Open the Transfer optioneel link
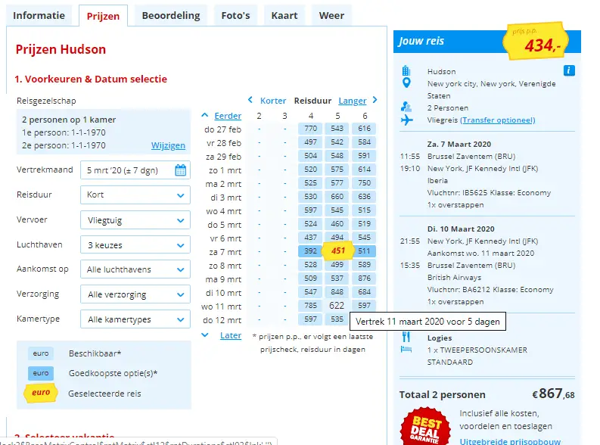Screen dimensions: 600x445 (497, 120)
